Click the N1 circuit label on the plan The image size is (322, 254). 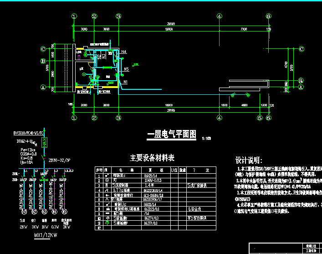(x=125, y=82)
